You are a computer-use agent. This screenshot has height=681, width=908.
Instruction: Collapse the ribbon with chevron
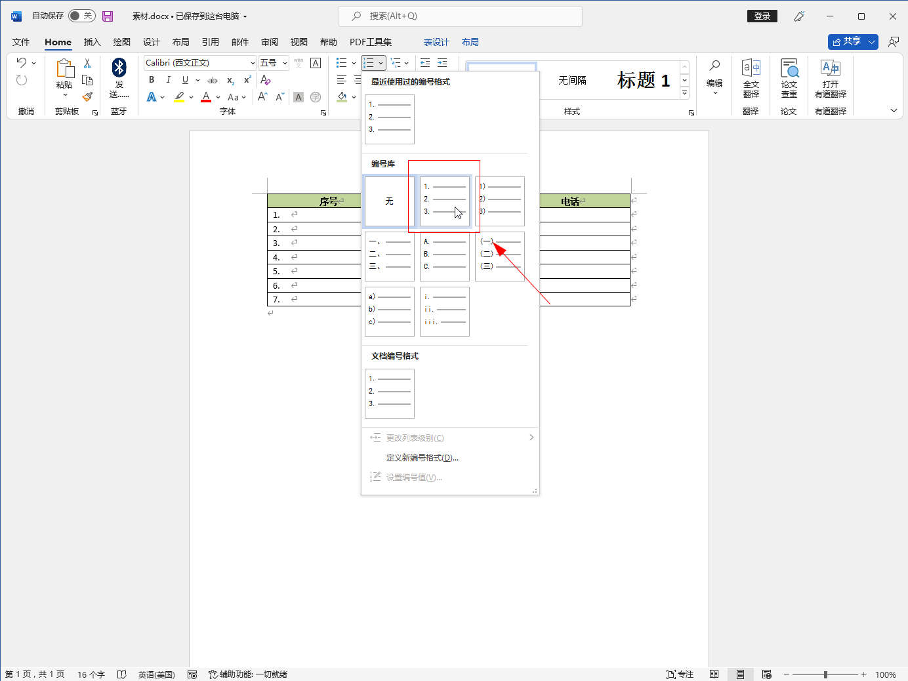(894, 111)
